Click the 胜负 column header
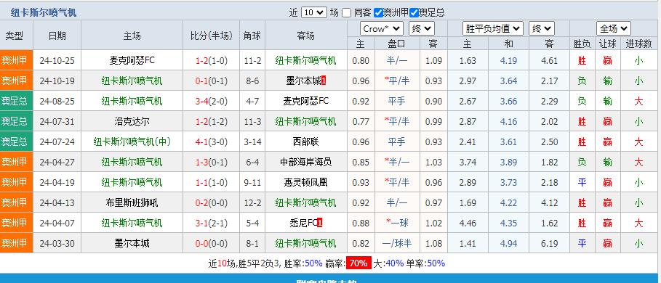 (582, 44)
